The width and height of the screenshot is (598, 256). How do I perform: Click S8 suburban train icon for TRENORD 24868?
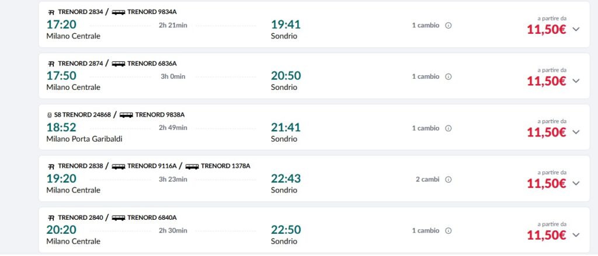[49, 115]
